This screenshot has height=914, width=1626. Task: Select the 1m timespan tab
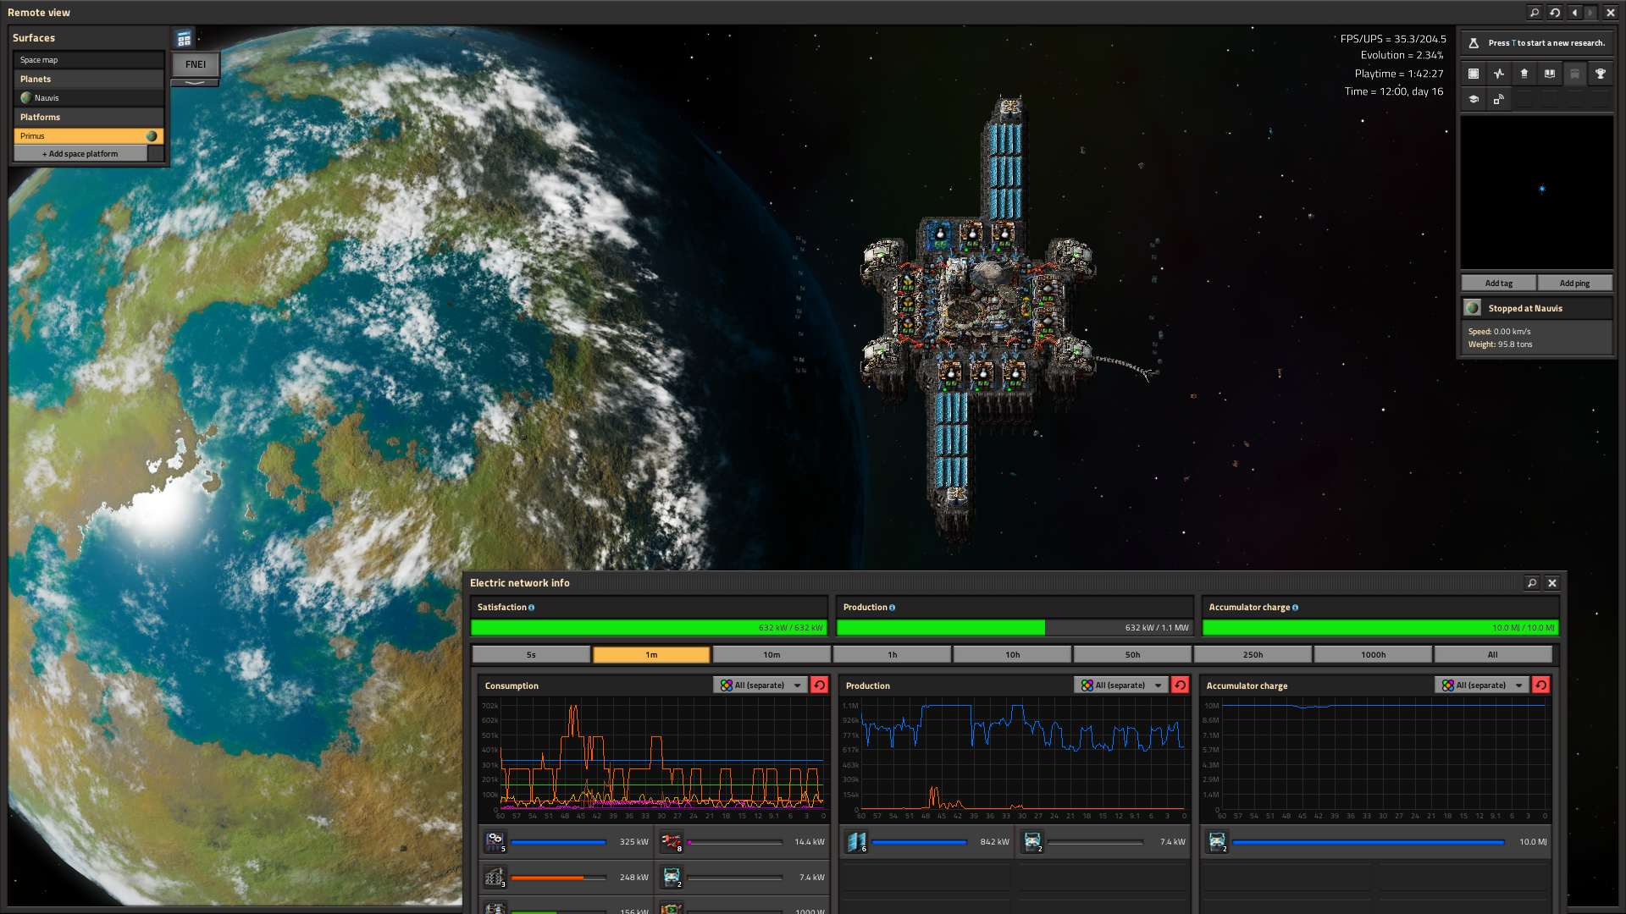click(x=651, y=655)
